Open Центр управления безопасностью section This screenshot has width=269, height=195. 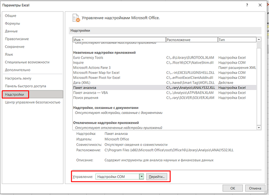pos(32,102)
